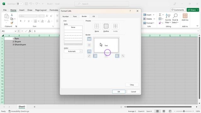Image resolution: width=201 pixels, height=113 pixels.
Task: Apply the top border button in Format Cells
Action: pyautogui.click(x=89, y=39)
